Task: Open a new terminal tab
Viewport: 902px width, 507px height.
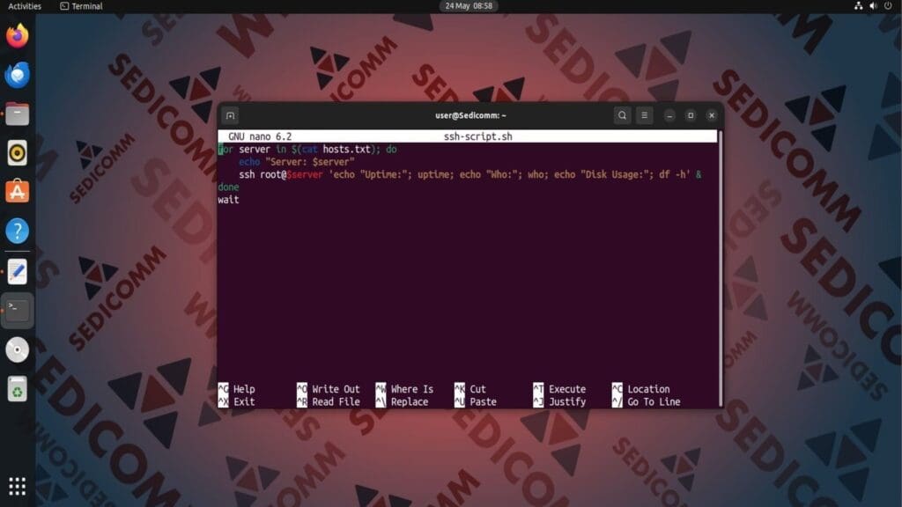Action: coord(229,115)
